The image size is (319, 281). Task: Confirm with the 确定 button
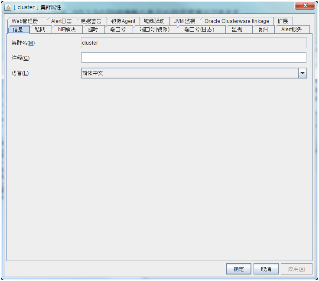coord(239,269)
